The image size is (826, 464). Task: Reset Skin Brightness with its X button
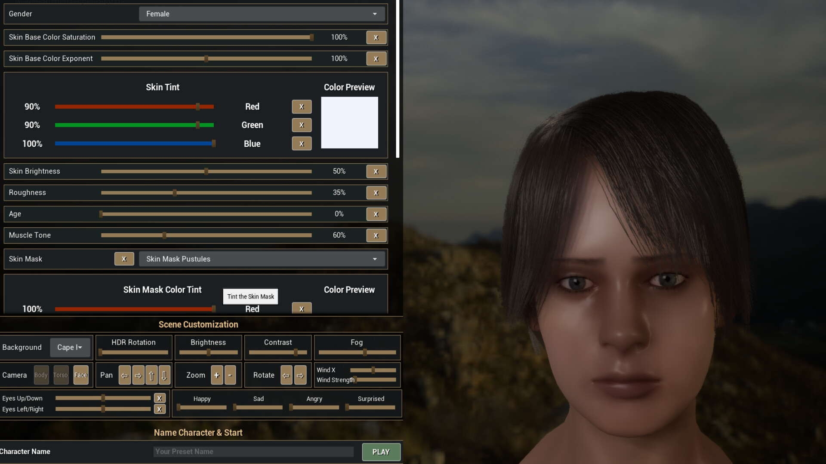(x=376, y=171)
